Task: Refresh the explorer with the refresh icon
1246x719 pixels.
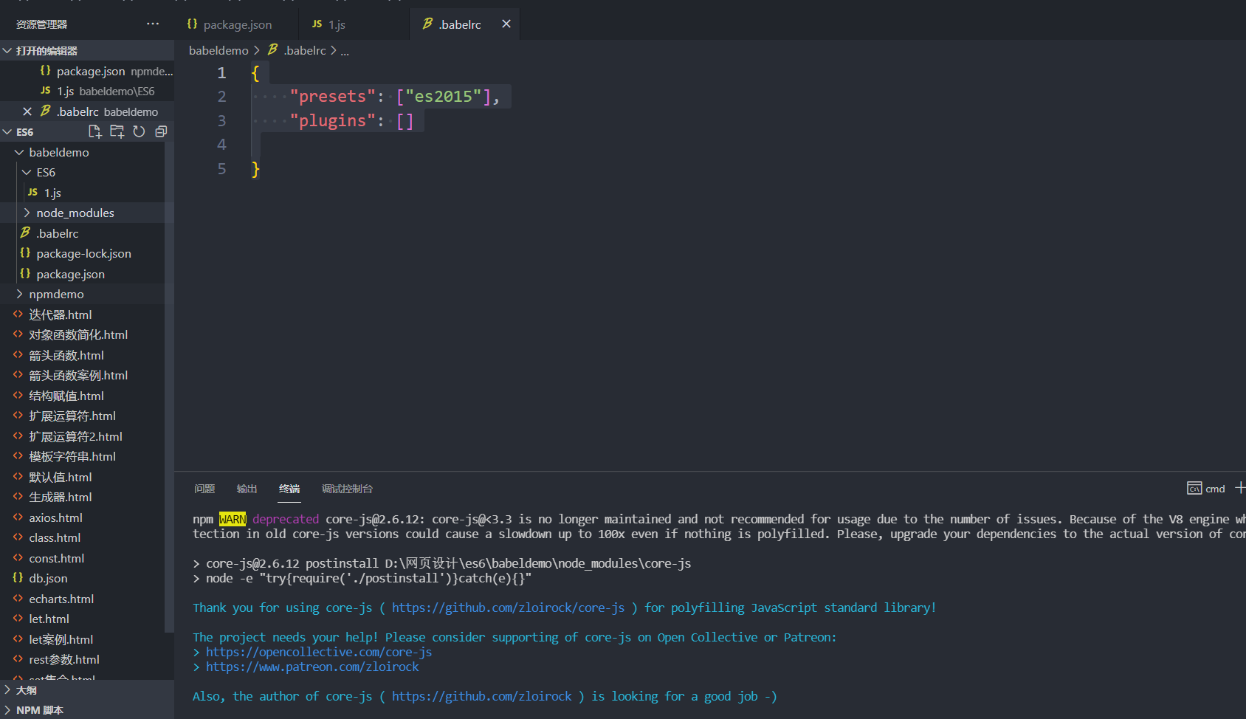Action: 139,131
